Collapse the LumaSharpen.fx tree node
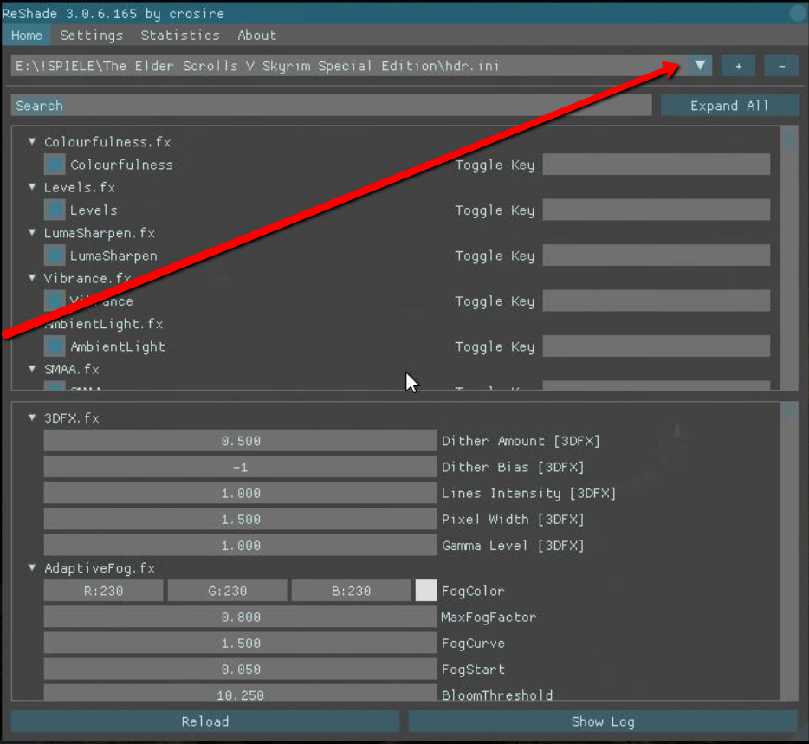 pyautogui.click(x=32, y=233)
